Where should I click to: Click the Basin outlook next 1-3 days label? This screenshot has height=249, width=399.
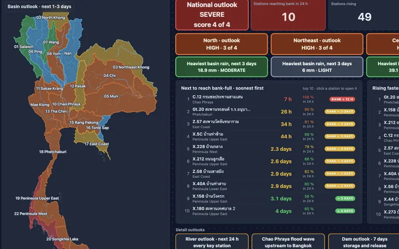tap(39, 6)
